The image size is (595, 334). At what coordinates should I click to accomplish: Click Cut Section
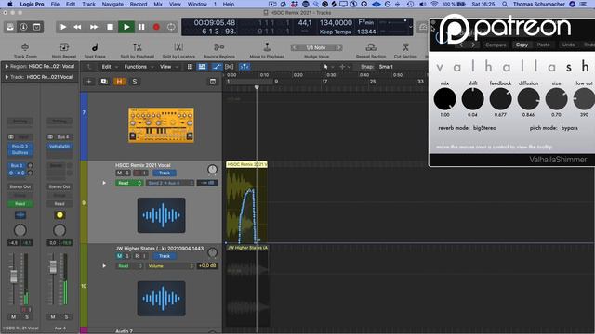coord(405,50)
